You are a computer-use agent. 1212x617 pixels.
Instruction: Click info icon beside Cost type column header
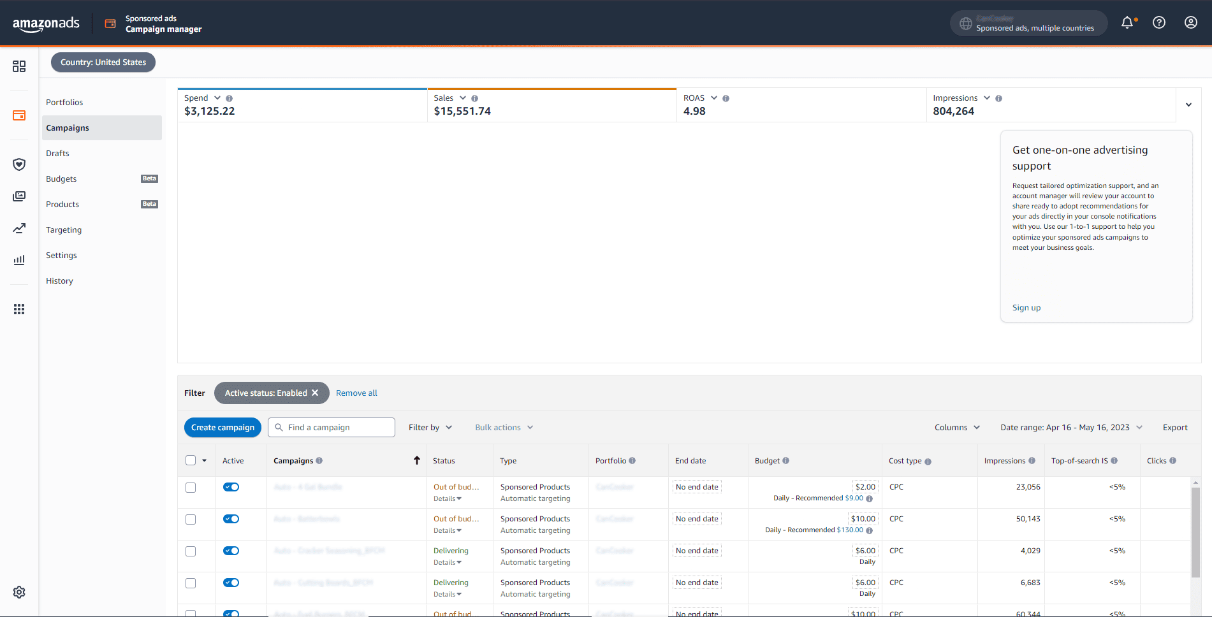pyautogui.click(x=928, y=461)
